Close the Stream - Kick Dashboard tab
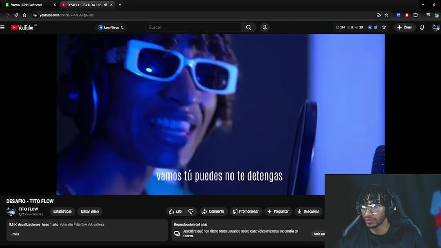The image size is (441, 248). (54, 5)
